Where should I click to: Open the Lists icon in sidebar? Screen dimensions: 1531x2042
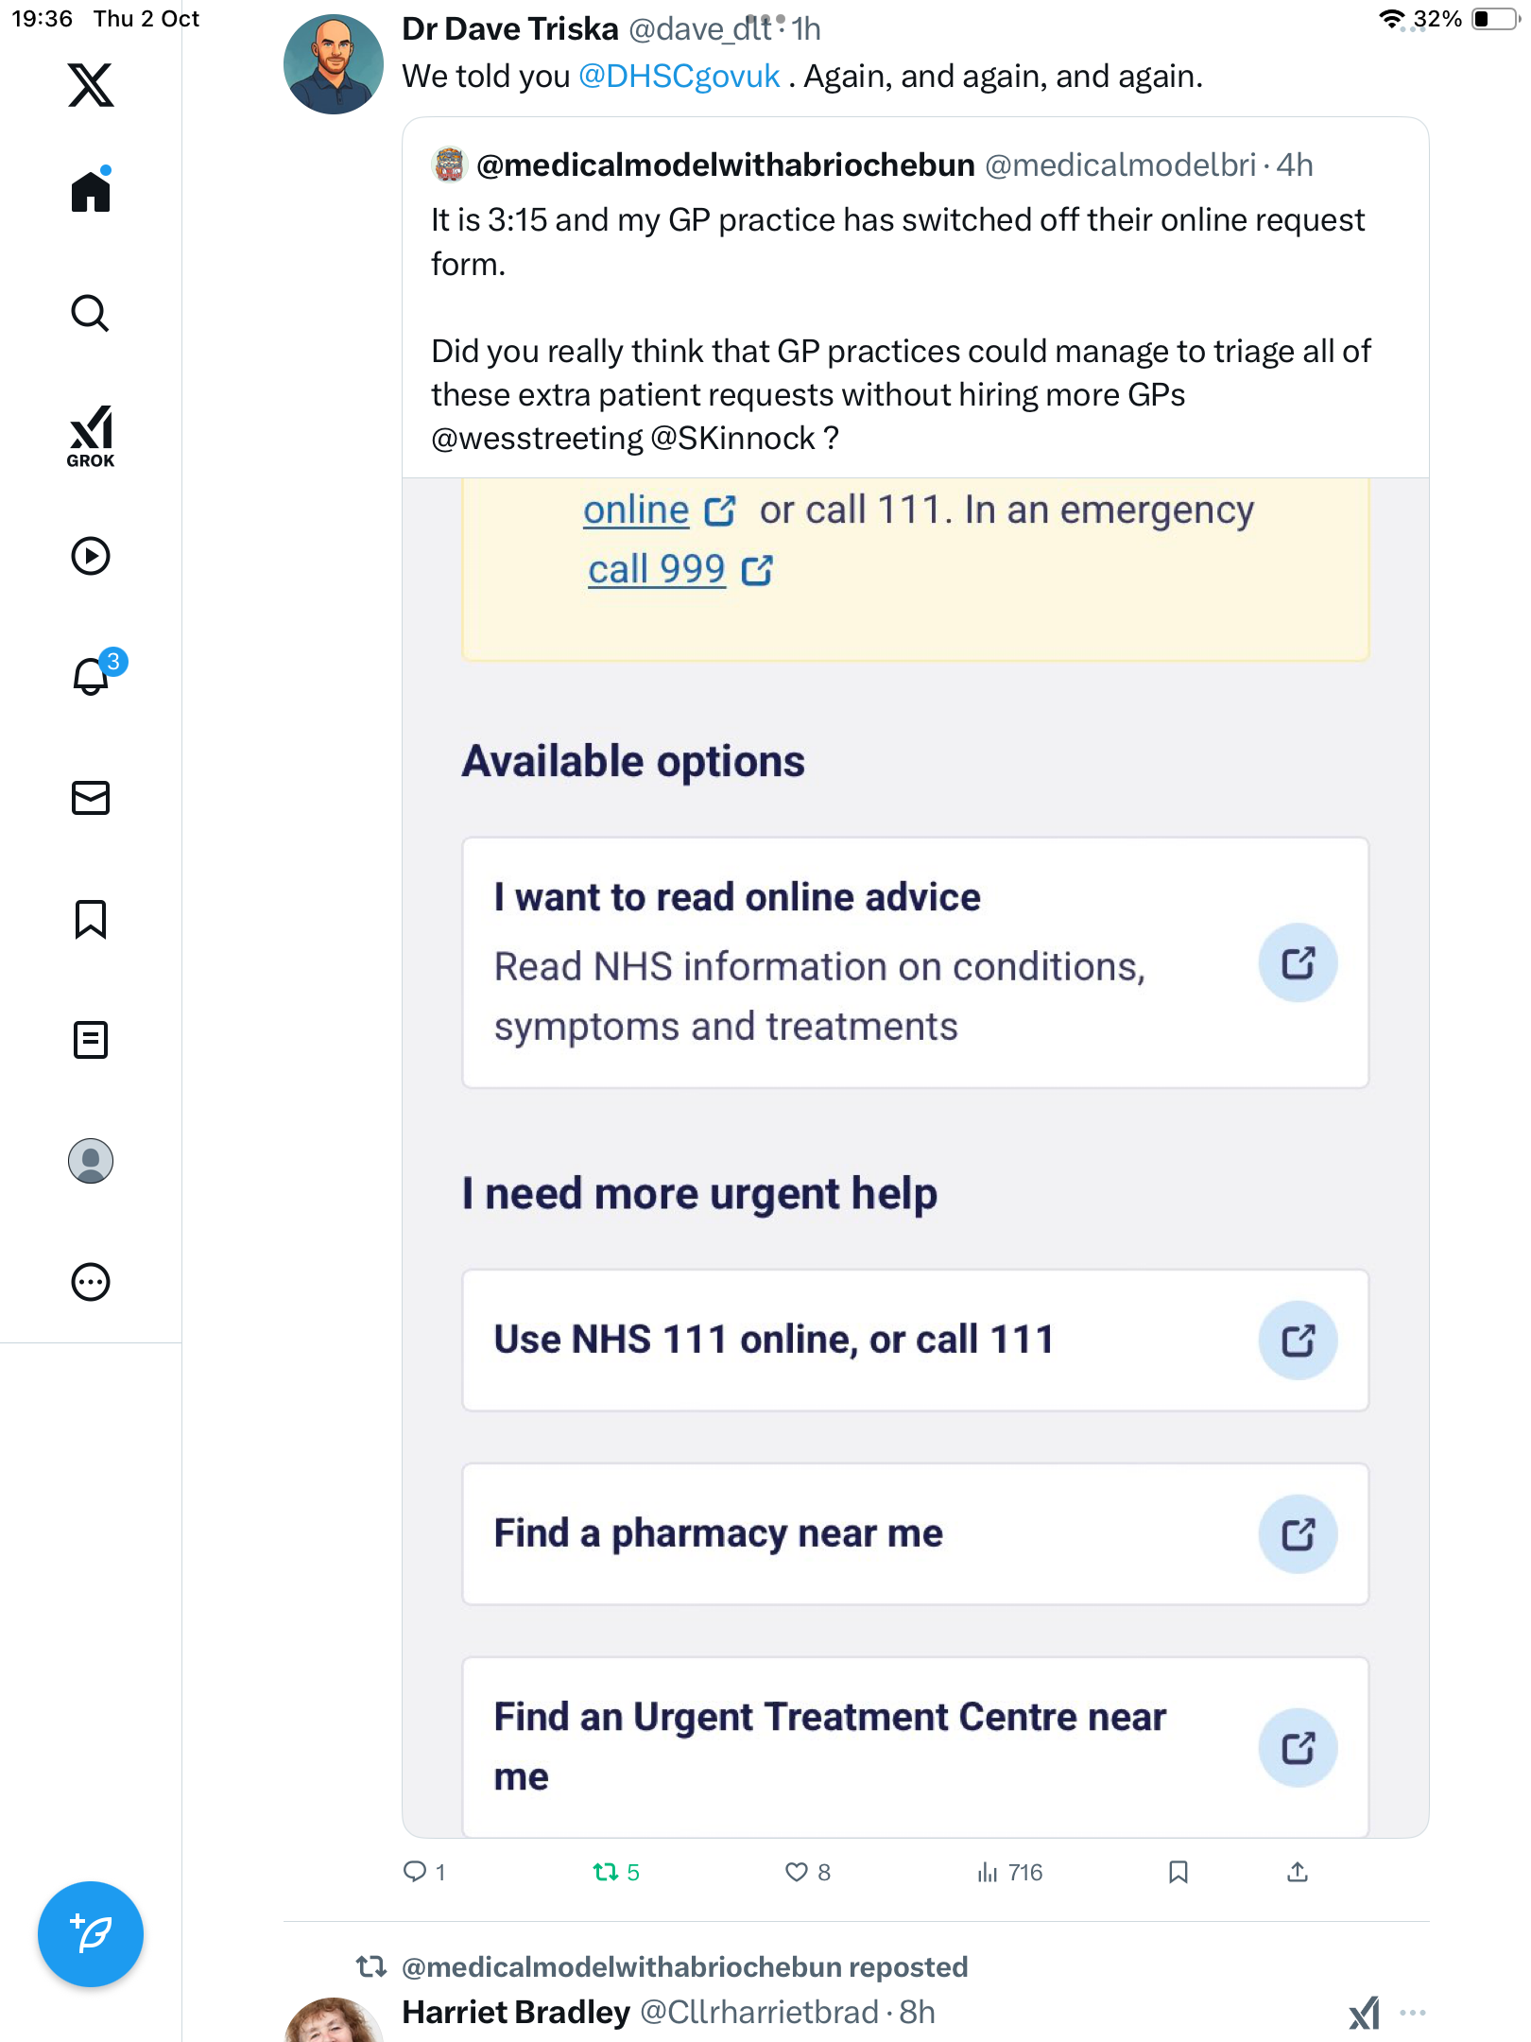coord(91,1040)
